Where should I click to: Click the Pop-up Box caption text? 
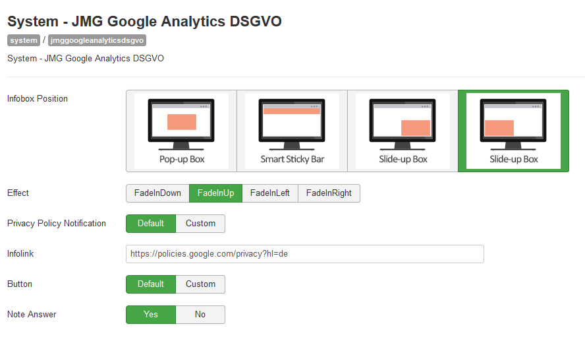(182, 160)
